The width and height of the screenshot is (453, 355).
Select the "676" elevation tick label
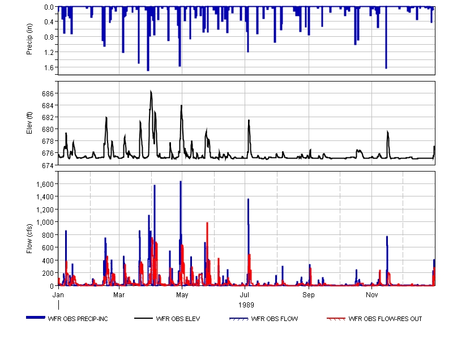coord(48,153)
